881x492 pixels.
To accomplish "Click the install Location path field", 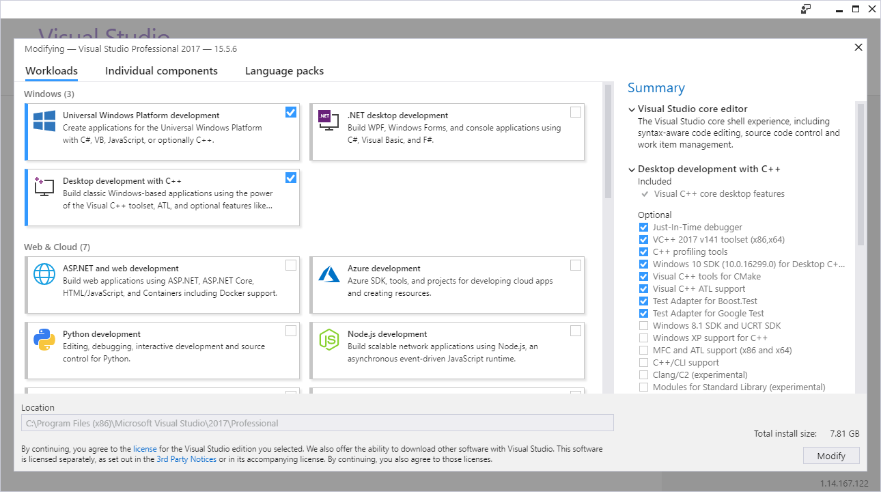I will (x=318, y=423).
